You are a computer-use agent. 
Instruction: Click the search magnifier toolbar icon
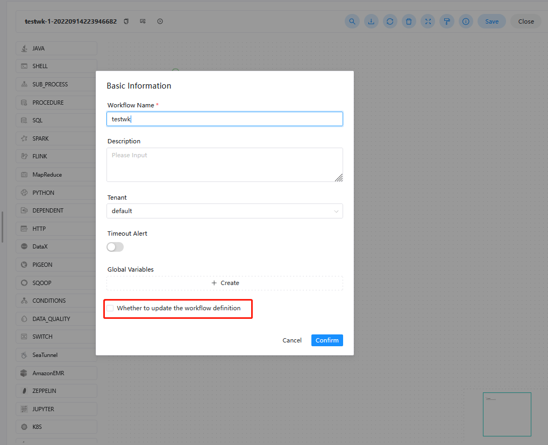coord(352,21)
